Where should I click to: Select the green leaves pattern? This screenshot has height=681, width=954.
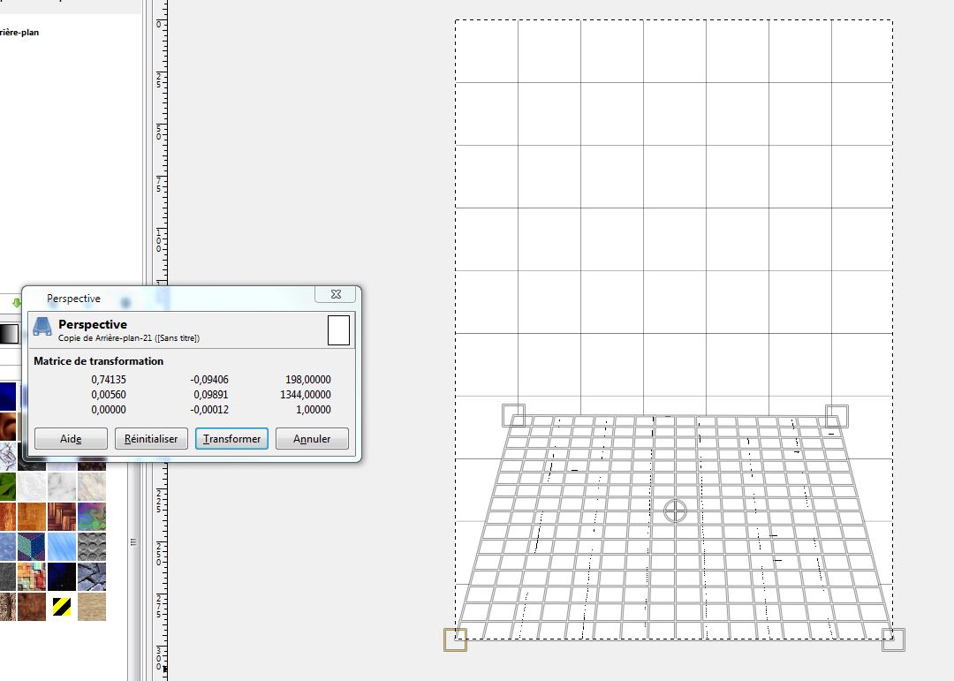tap(8, 487)
